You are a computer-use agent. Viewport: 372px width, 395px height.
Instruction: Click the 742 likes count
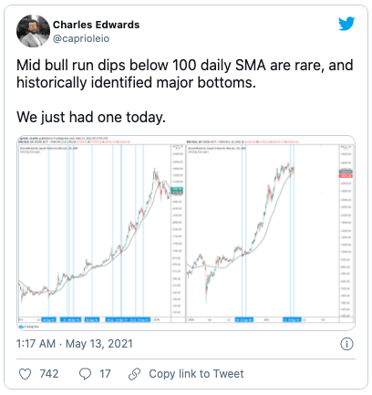(x=49, y=374)
